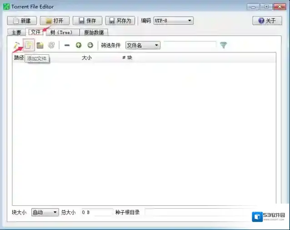The height and width of the screenshot is (230, 290).
Task: Open the 块大小 自动 dropdown
Action: 45,212
